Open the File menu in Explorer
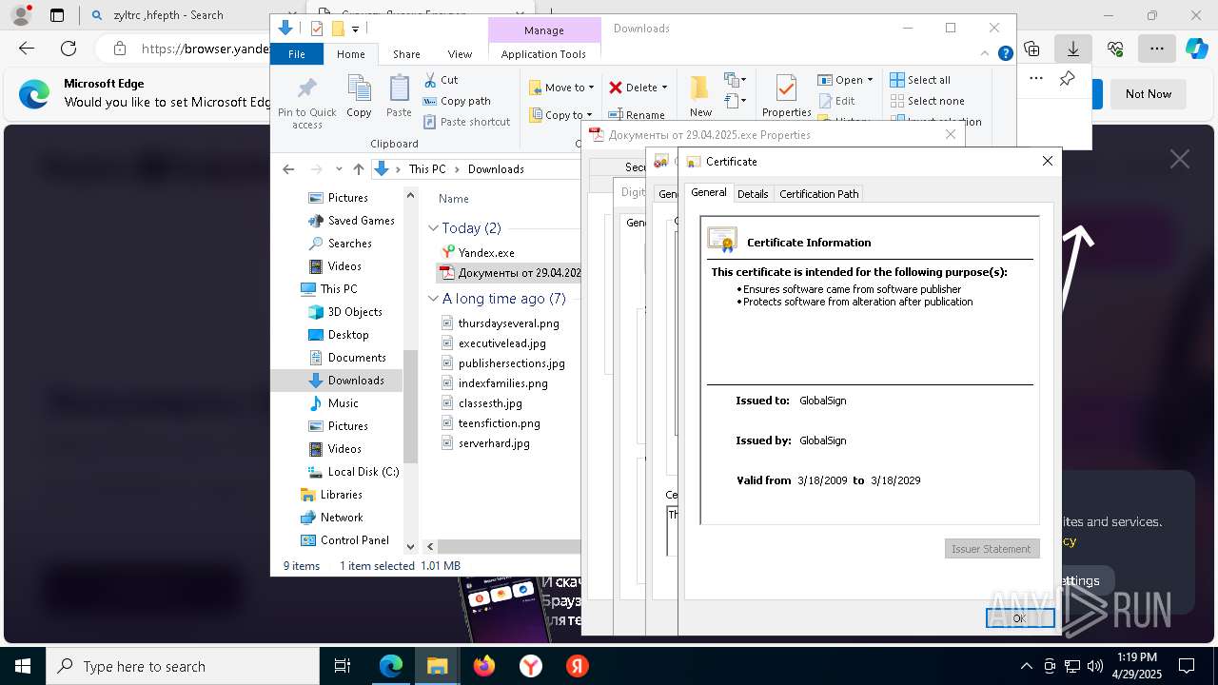This screenshot has width=1218, height=685. coord(297,54)
